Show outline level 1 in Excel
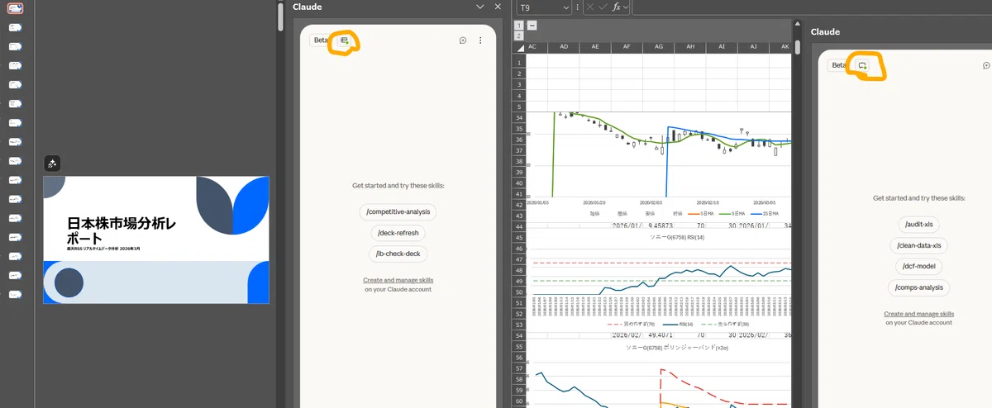 coord(519,26)
